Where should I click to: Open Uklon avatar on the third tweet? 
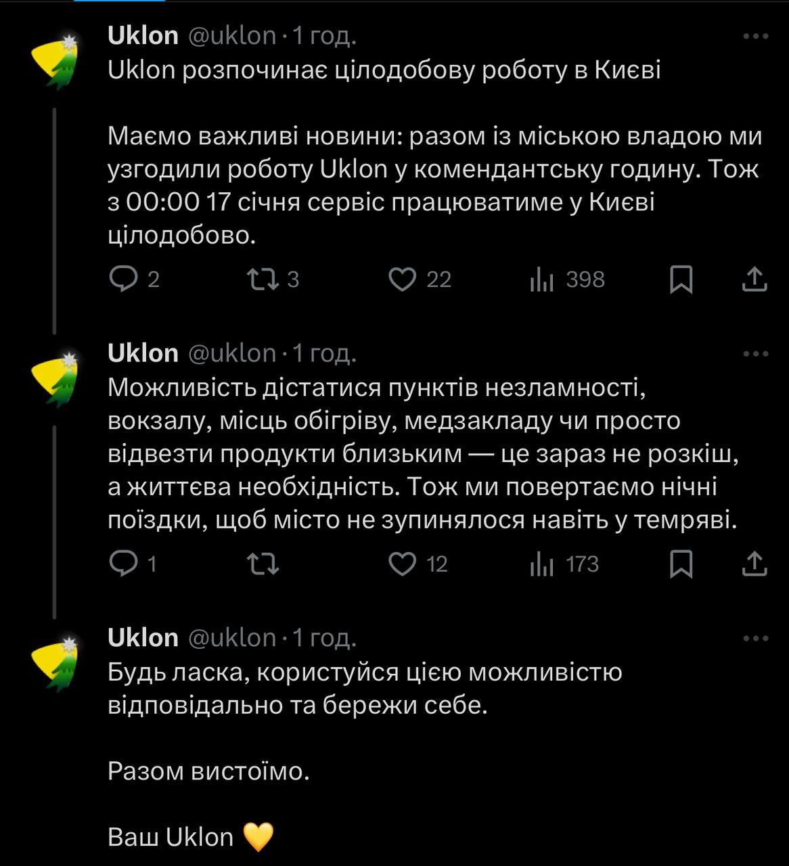click(57, 662)
